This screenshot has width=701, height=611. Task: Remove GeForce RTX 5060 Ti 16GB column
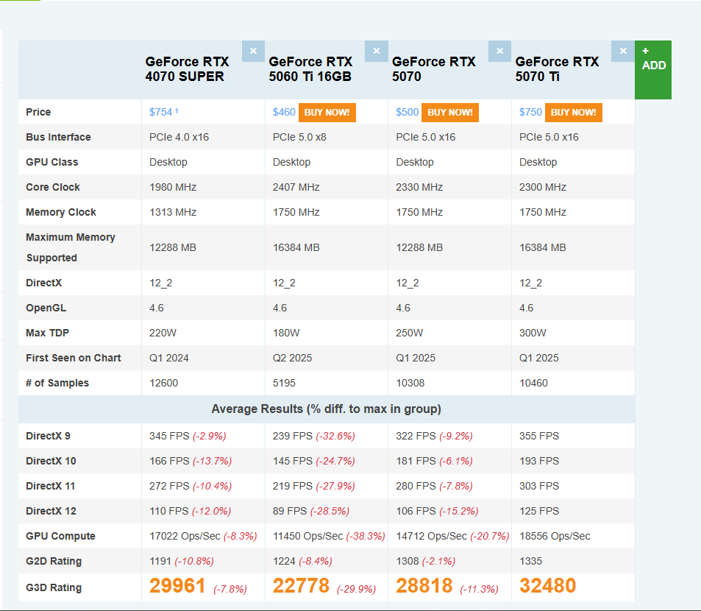(x=376, y=51)
